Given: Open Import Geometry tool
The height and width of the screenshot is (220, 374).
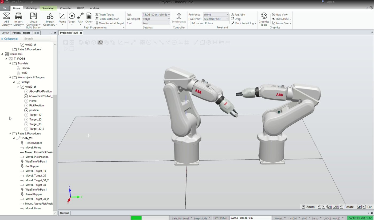Looking at the screenshot, I should click(50, 19).
